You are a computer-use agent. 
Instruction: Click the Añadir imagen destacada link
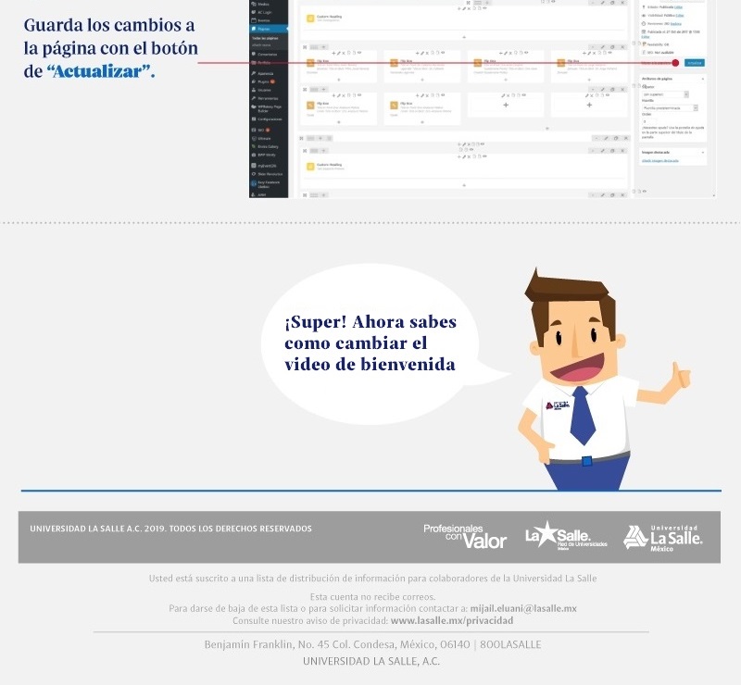(659, 160)
